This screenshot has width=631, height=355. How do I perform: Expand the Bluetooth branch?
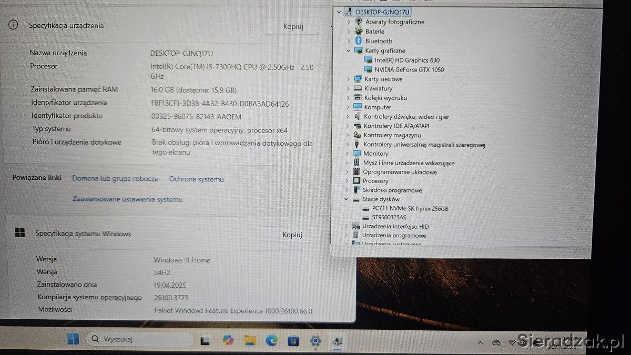(349, 41)
